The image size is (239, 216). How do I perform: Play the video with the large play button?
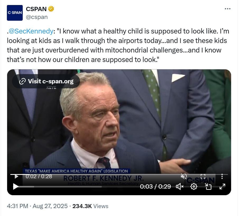tap(16, 186)
